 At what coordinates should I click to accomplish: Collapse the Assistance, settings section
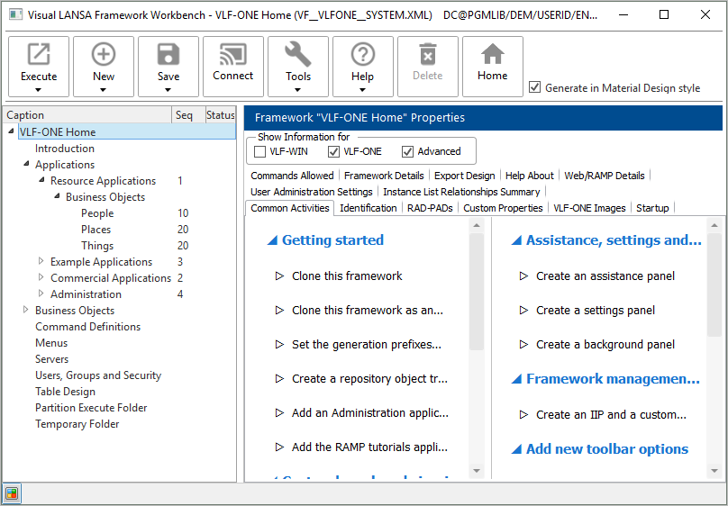516,240
